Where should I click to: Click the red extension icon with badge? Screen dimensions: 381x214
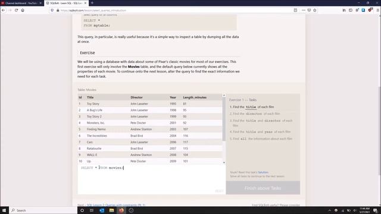click(x=370, y=10)
